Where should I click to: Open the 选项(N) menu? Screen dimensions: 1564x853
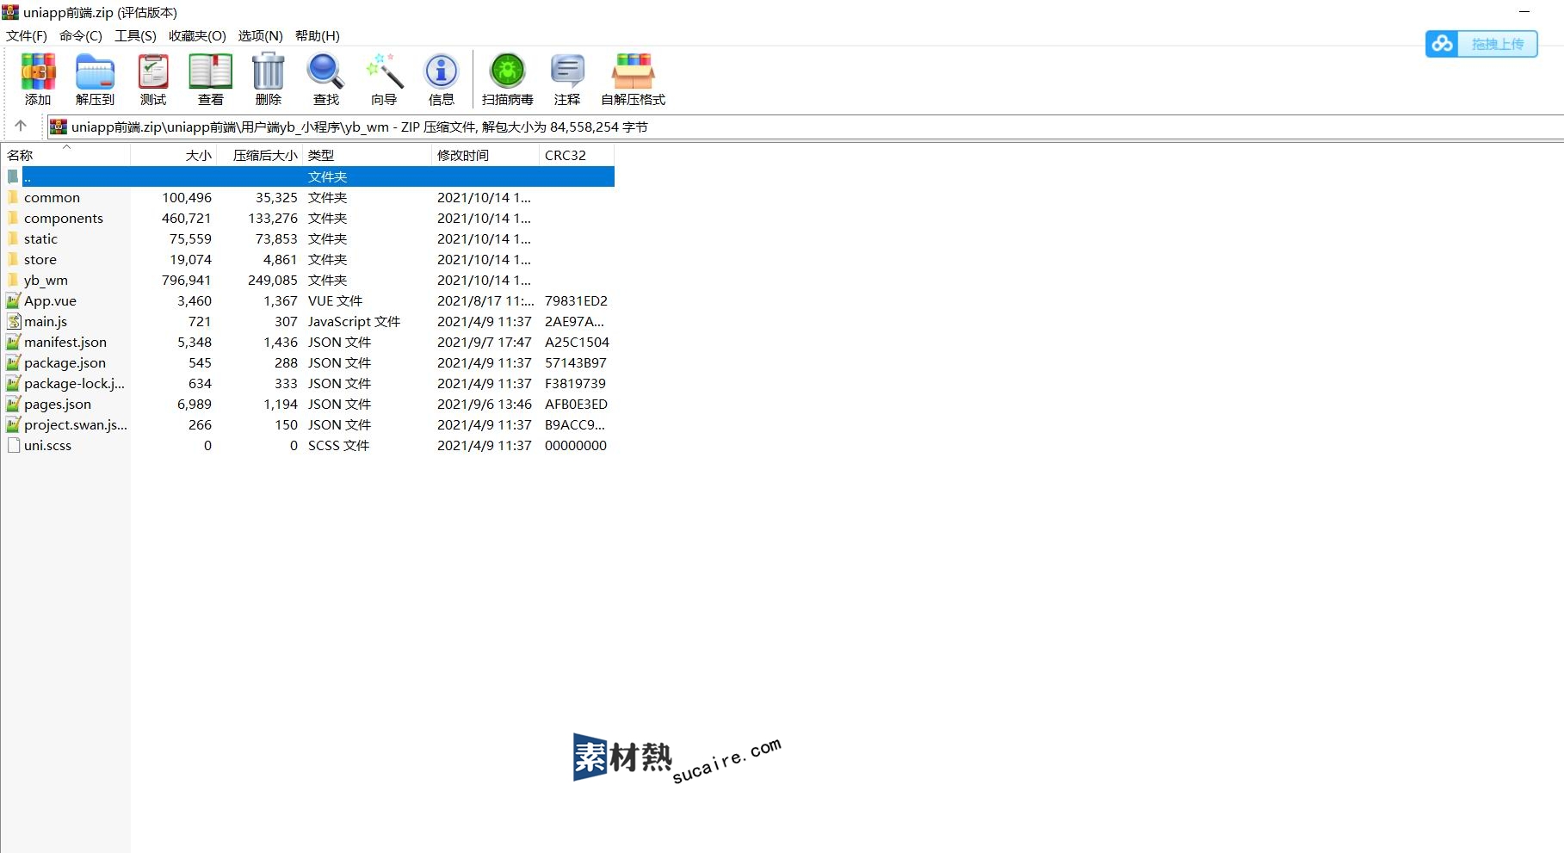[260, 36]
